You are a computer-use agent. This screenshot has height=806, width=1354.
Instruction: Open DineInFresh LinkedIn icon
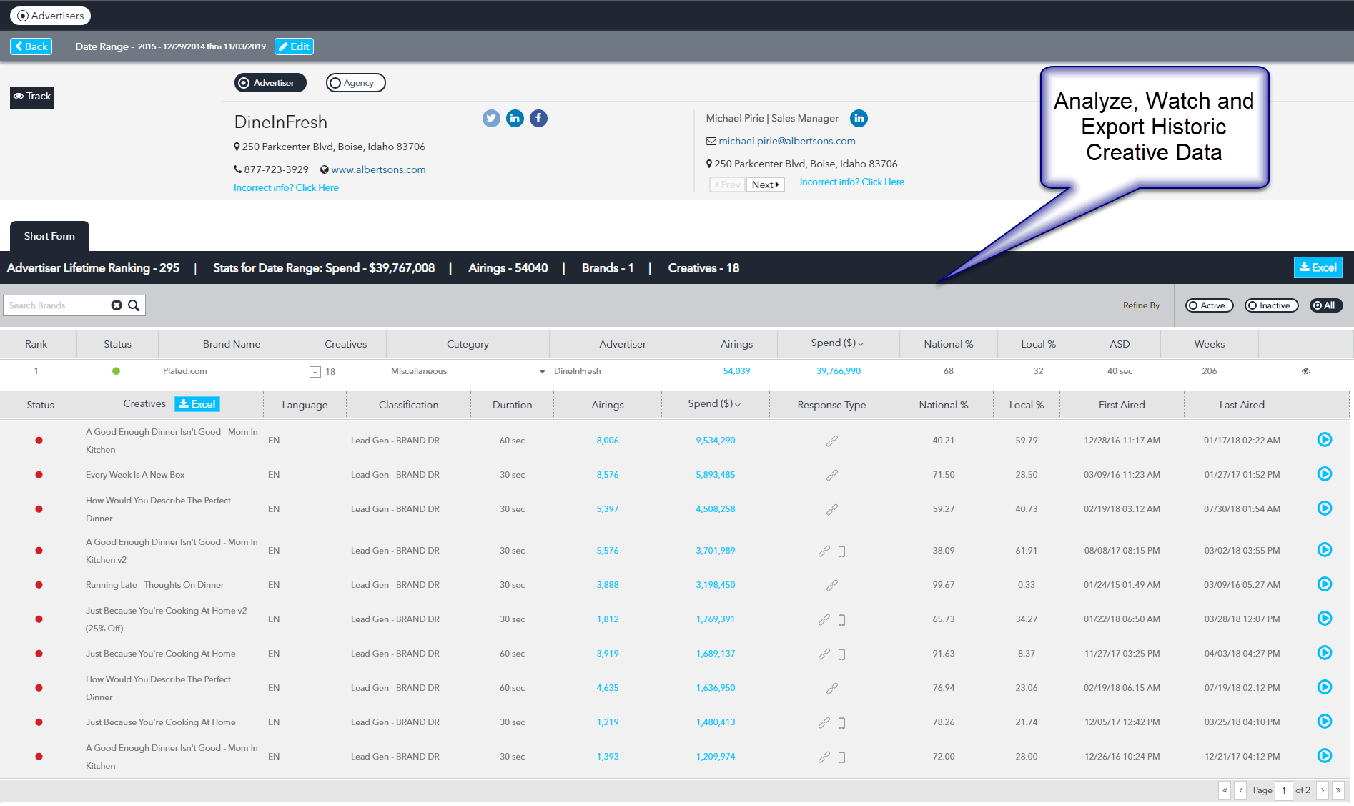[x=515, y=119]
